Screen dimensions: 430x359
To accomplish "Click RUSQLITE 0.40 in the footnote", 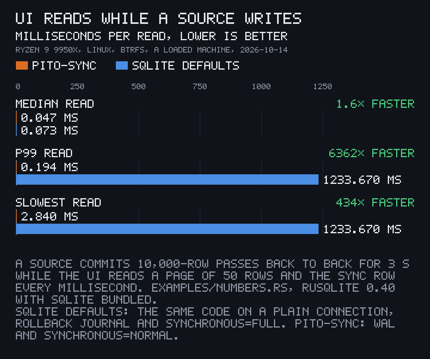I will [348, 288].
